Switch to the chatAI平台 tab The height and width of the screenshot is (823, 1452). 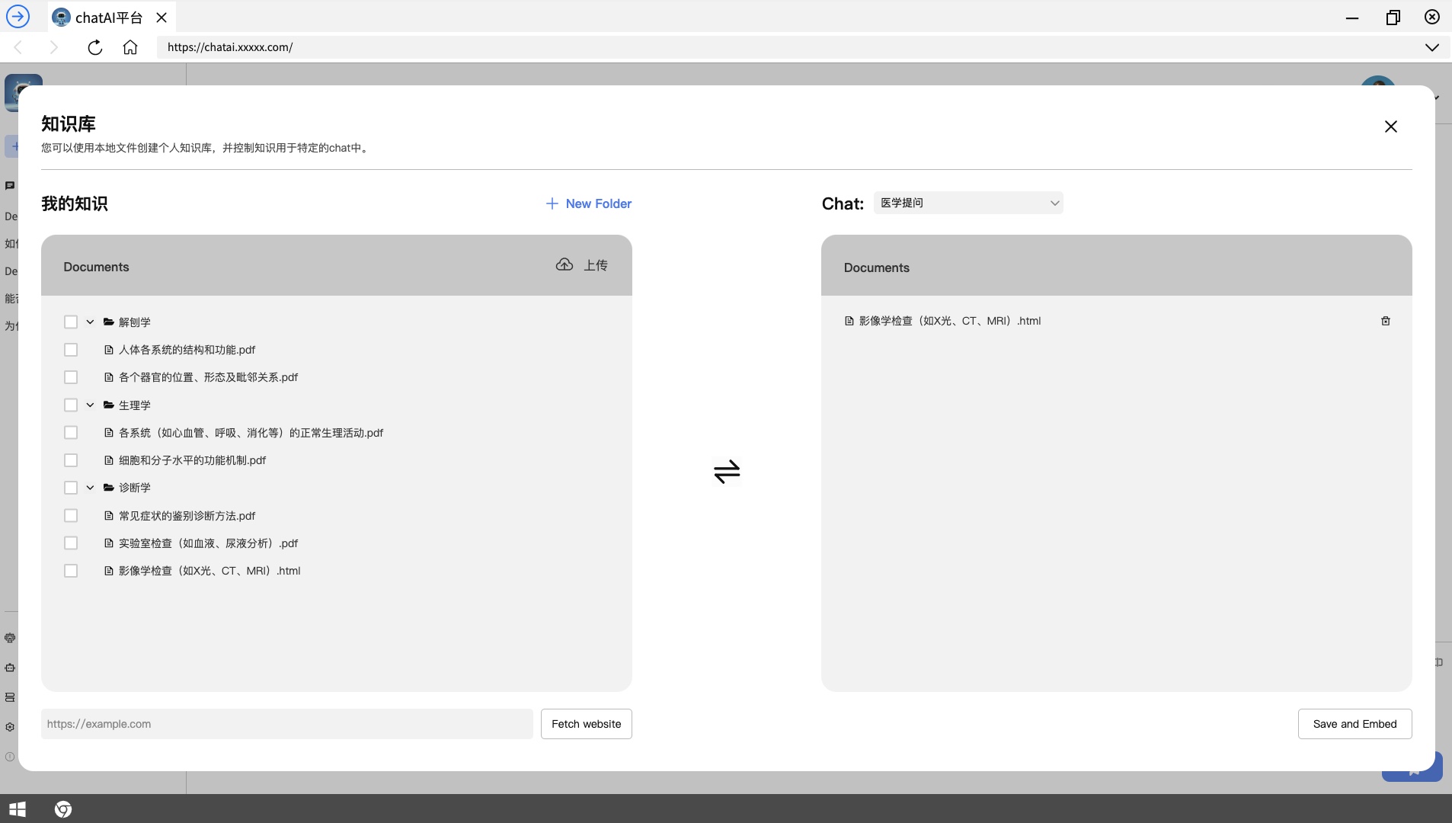tap(112, 17)
